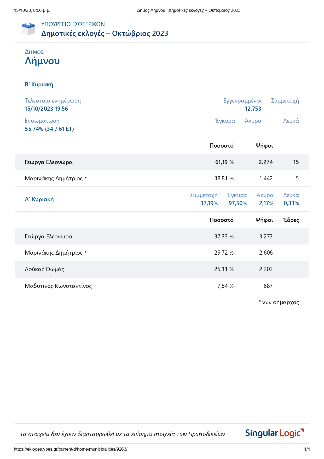The height and width of the screenshot is (459, 324).
Task: Click the ballot box logo icon
Action: 28,29
